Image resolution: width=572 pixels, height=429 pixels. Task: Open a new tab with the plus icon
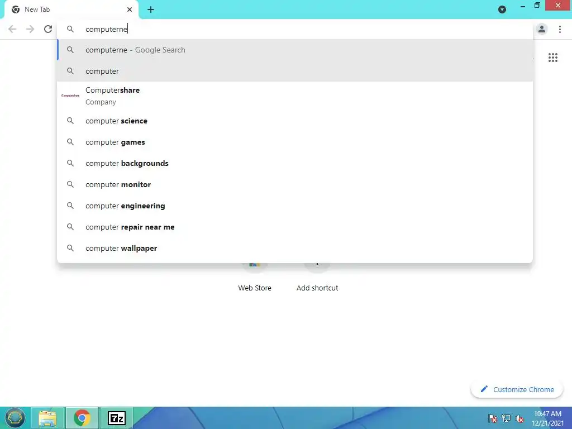click(151, 10)
